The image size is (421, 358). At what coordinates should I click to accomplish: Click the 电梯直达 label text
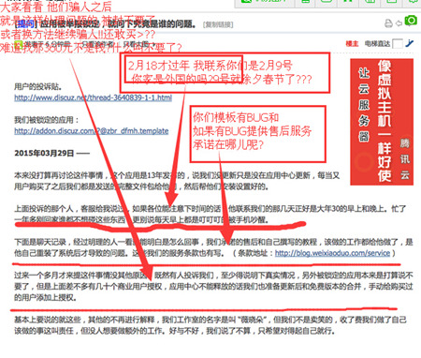[x=377, y=44]
